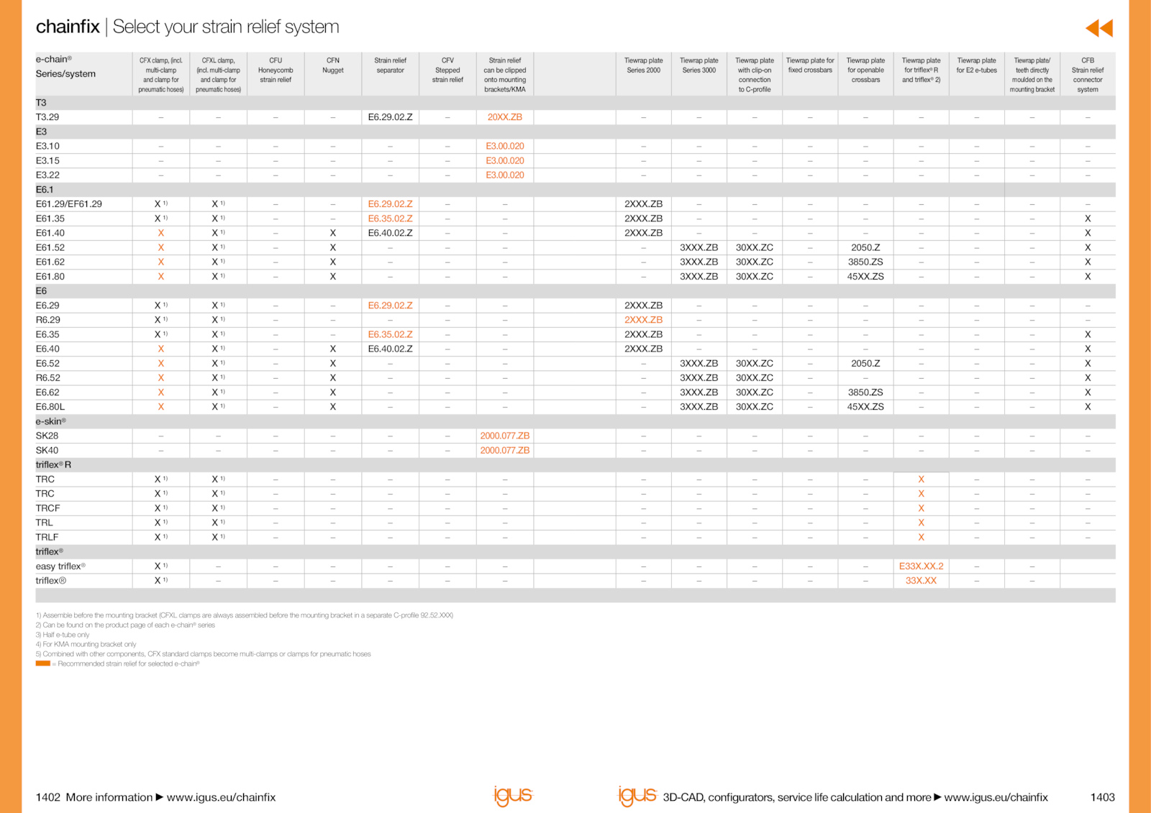Click the orange X in the TRL row

click(x=921, y=523)
